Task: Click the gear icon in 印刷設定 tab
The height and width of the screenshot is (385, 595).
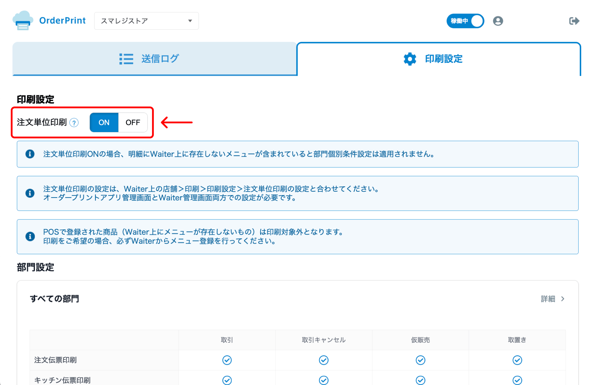Action: (410, 59)
